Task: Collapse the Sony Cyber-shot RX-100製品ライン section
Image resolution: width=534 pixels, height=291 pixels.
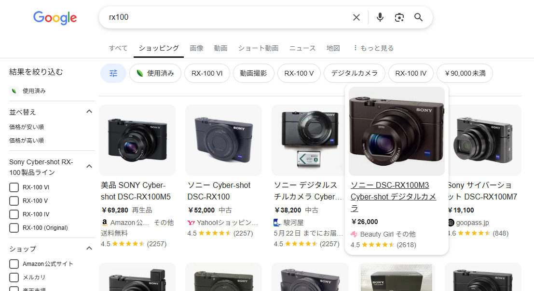Action: (89, 166)
